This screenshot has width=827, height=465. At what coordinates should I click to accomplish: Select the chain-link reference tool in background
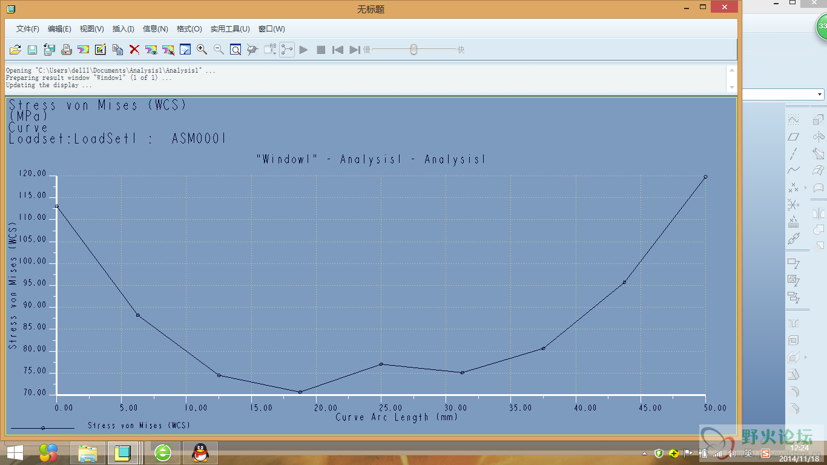point(793,239)
